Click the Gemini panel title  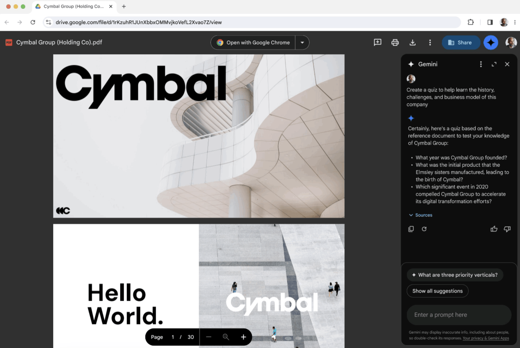[428, 64]
